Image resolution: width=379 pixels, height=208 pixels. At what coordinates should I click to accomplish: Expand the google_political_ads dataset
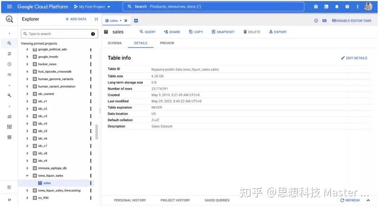click(27, 49)
